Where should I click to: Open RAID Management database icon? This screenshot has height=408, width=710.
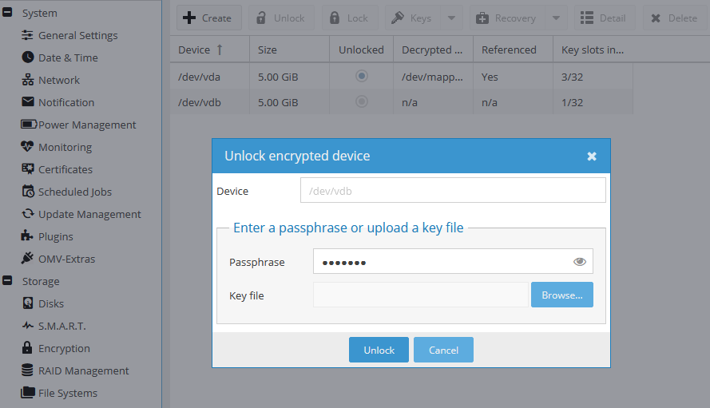tap(28, 370)
